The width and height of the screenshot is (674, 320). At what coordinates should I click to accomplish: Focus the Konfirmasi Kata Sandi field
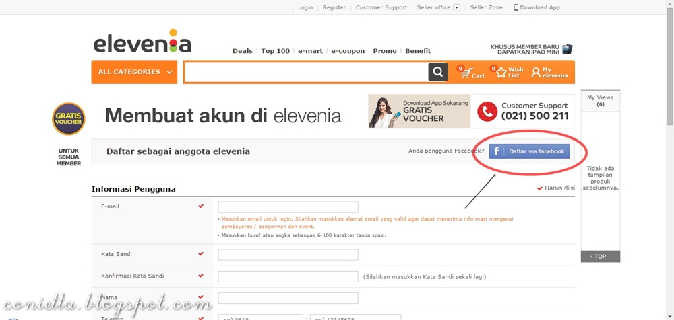288,277
